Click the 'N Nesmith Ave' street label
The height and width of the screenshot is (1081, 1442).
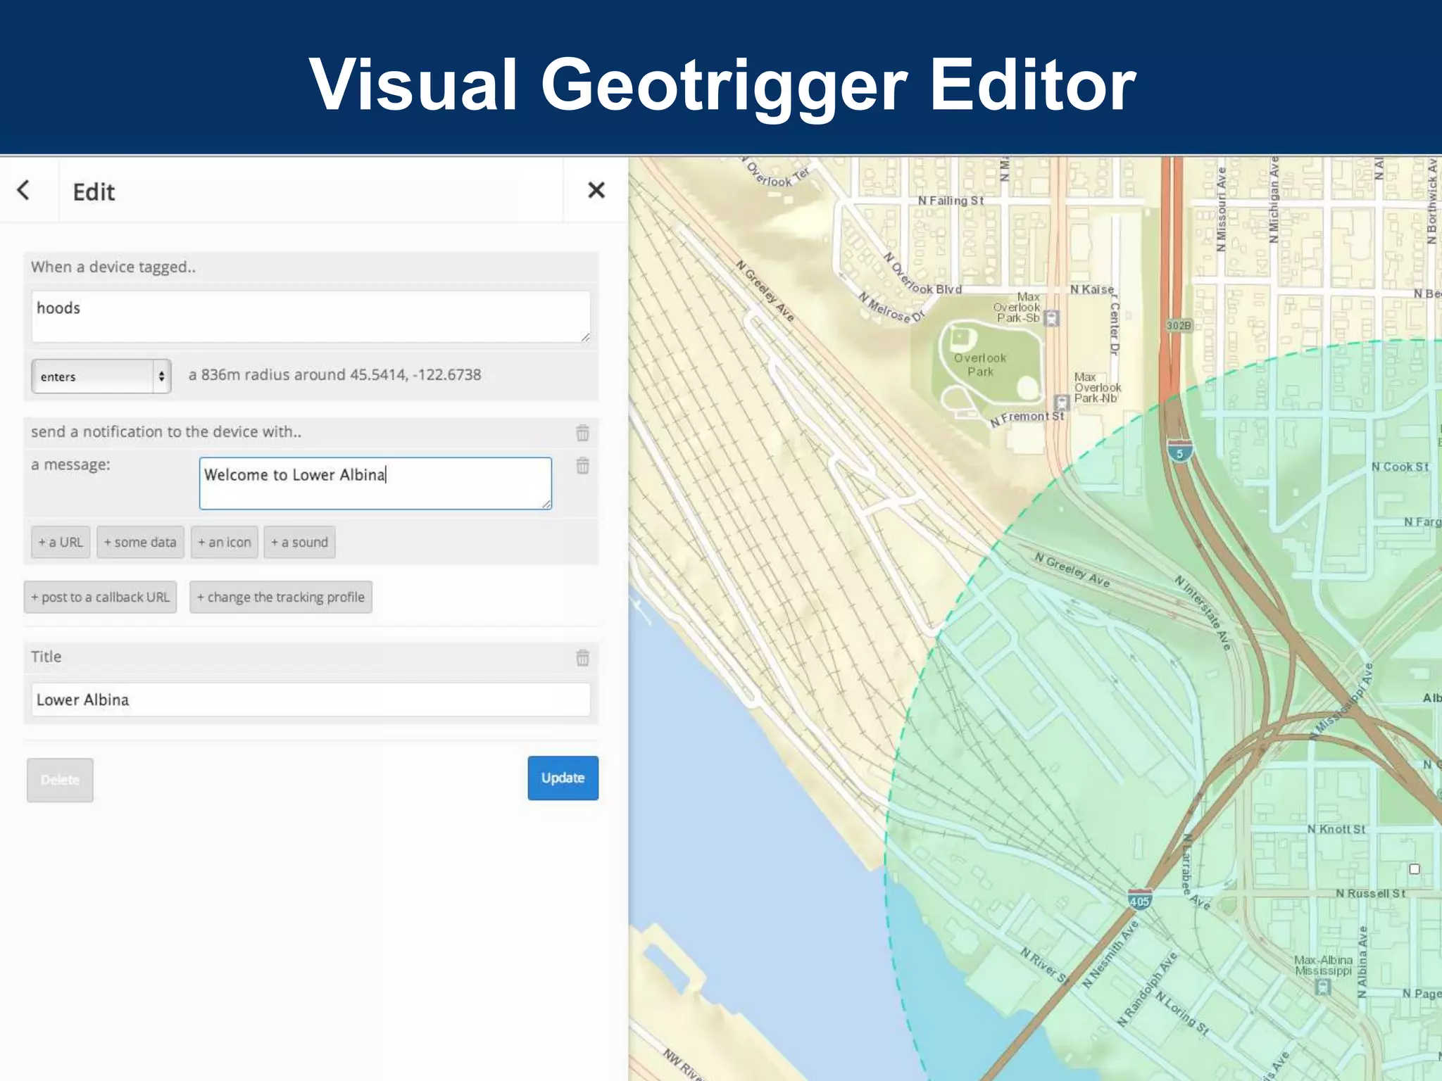click(x=1110, y=954)
